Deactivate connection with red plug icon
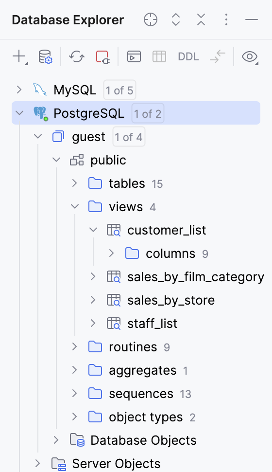The height and width of the screenshot is (472, 272). tap(102, 57)
